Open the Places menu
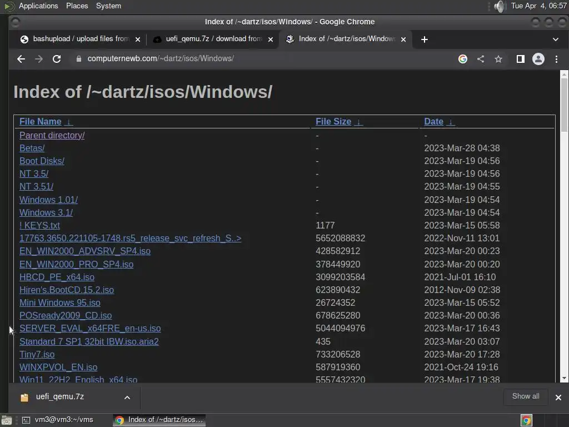 77,6
